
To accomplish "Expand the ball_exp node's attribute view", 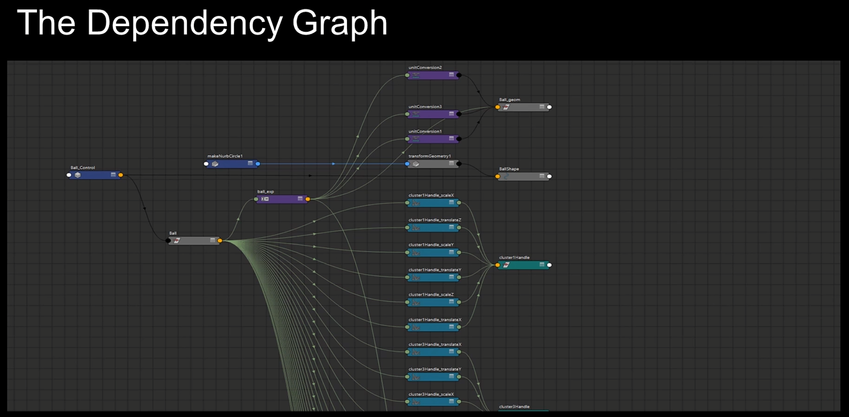I will click(300, 199).
